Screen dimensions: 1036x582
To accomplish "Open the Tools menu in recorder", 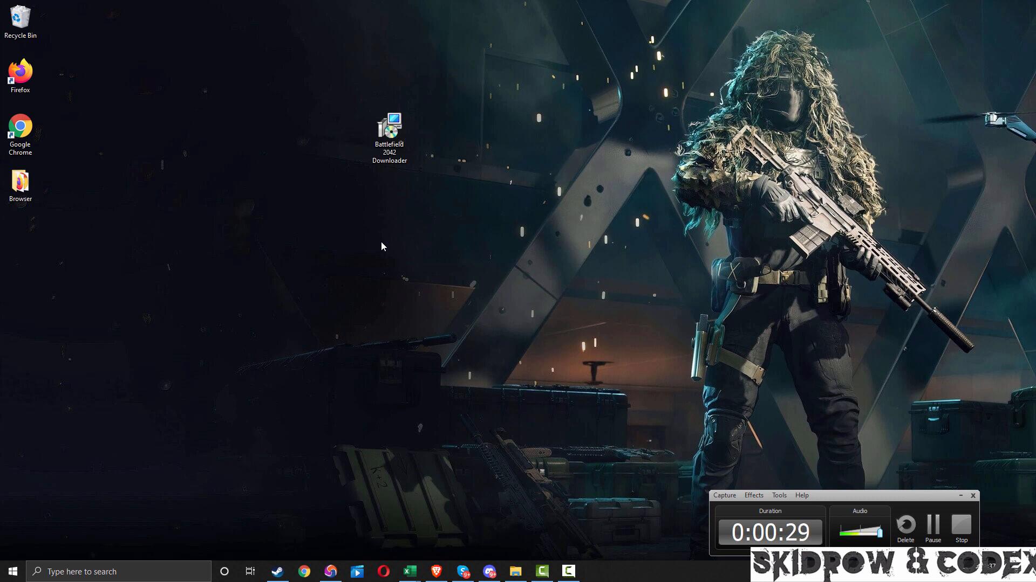I will (x=779, y=495).
